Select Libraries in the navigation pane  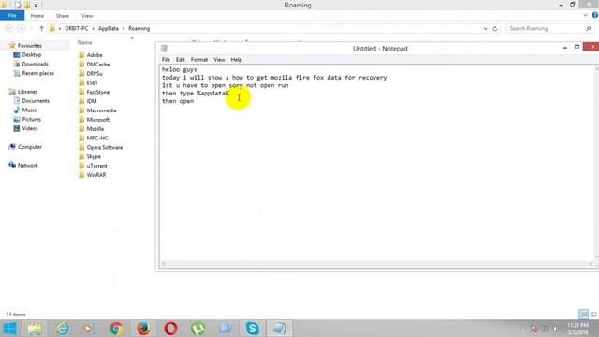[x=27, y=92]
